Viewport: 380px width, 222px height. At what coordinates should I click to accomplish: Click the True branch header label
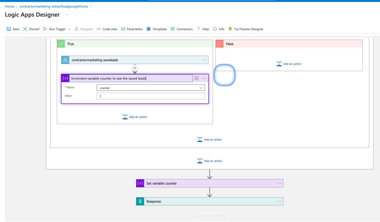coord(71,44)
